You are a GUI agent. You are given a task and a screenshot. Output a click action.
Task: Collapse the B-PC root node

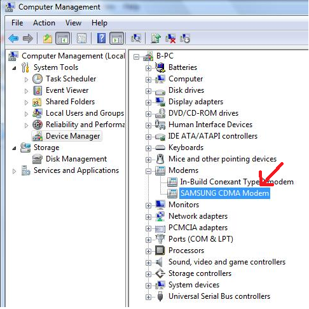pos(137,57)
